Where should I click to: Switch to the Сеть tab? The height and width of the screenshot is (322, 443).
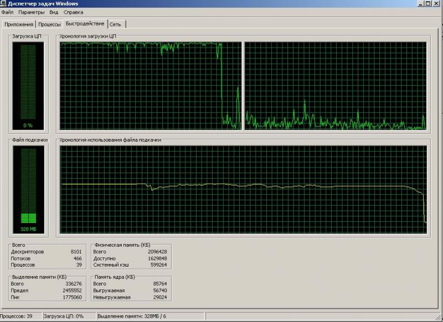(115, 24)
